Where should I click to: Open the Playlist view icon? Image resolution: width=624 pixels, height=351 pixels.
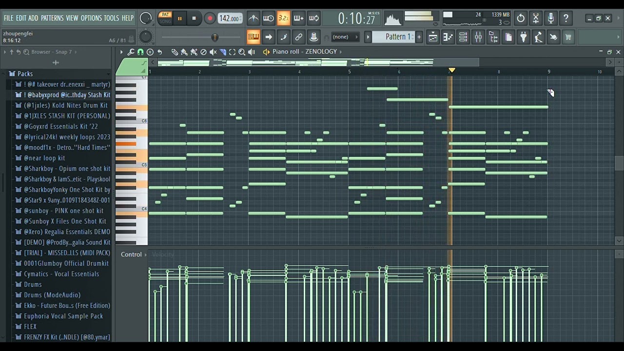[x=433, y=37]
